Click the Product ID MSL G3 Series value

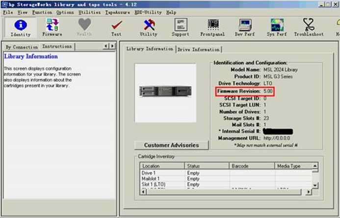click(278, 76)
